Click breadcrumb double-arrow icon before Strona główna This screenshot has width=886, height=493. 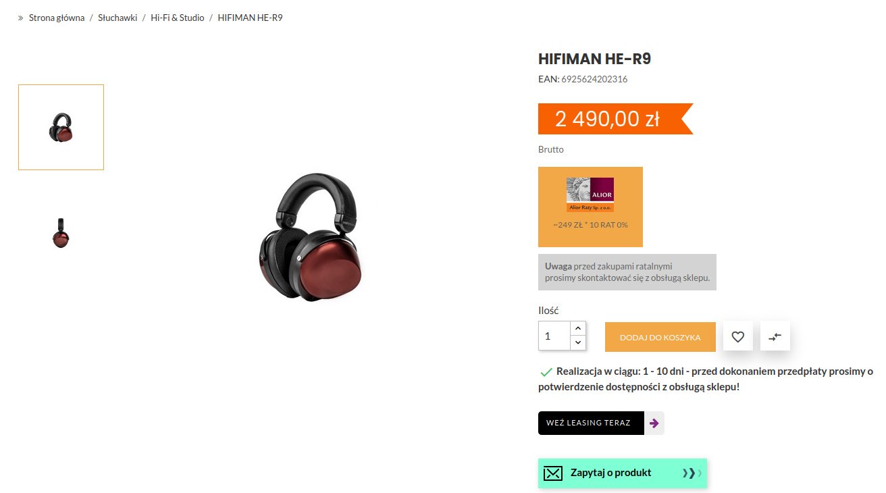21,18
